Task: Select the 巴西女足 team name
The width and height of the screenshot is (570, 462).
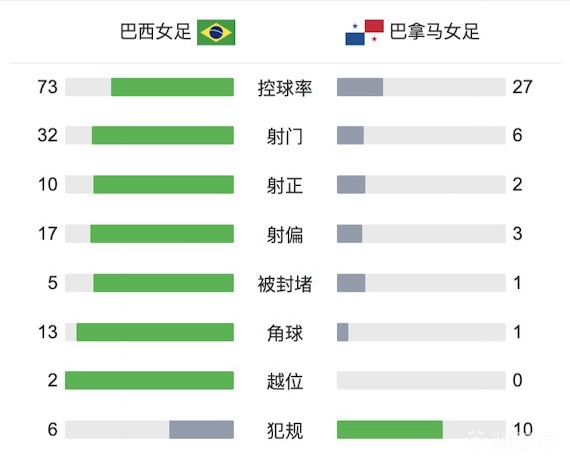Action: pos(155,32)
